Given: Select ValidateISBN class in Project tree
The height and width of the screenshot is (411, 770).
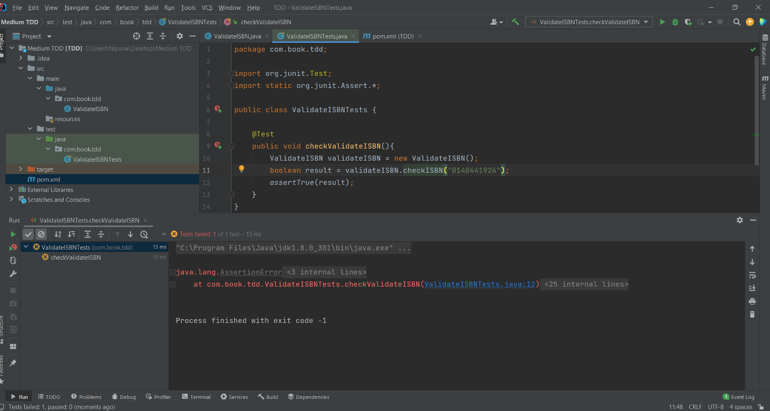Looking at the screenshot, I should point(90,109).
